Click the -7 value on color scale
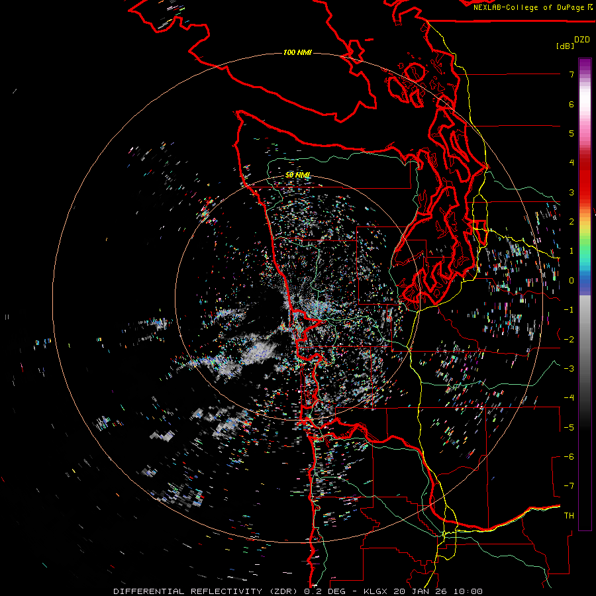Viewport: 596px width, 596px height. (569, 486)
